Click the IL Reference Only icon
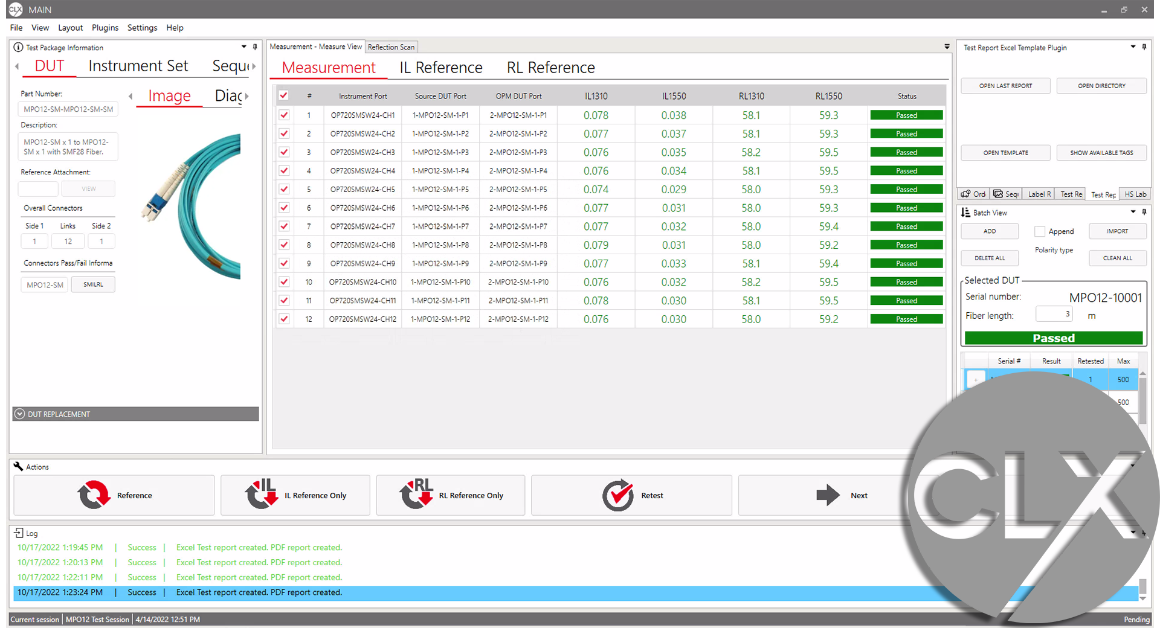Image resolution: width=1160 pixels, height=628 pixels. (x=261, y=495)
